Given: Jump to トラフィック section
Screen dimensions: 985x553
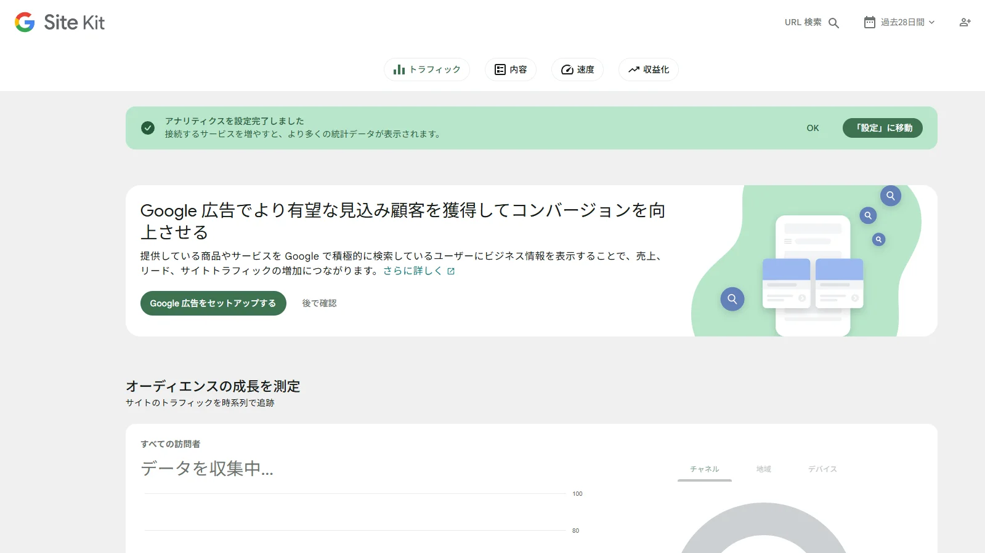Looking at the screenshot, I should (427, 70).
